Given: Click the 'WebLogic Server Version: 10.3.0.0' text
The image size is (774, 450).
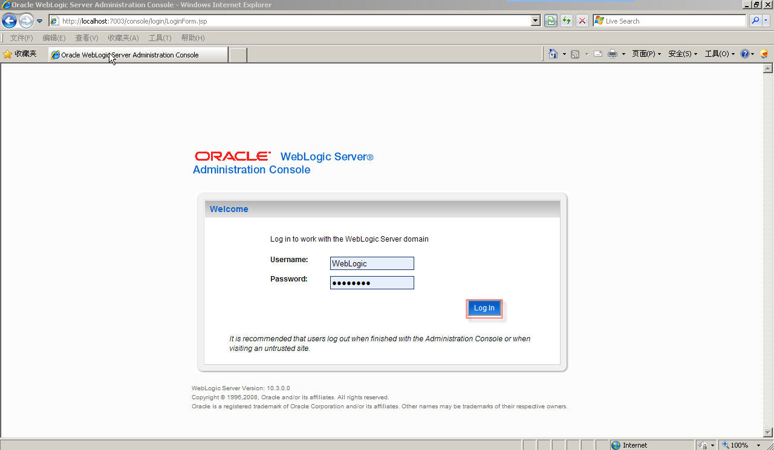Looking at the screenshot, I should [x=241, y=388].
